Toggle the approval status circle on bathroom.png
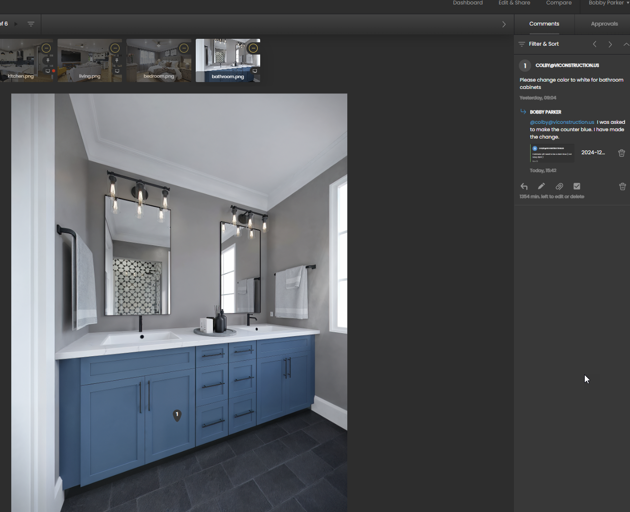Screen dimensions: 630x512 pyautogui.click(x=253, y=48)
